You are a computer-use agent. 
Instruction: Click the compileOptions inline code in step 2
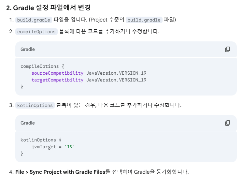[36, 32]
